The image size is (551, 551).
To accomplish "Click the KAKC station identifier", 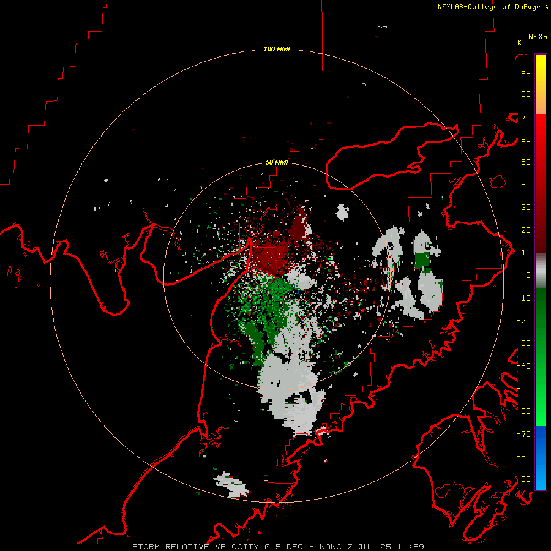I will coord(331,547).
